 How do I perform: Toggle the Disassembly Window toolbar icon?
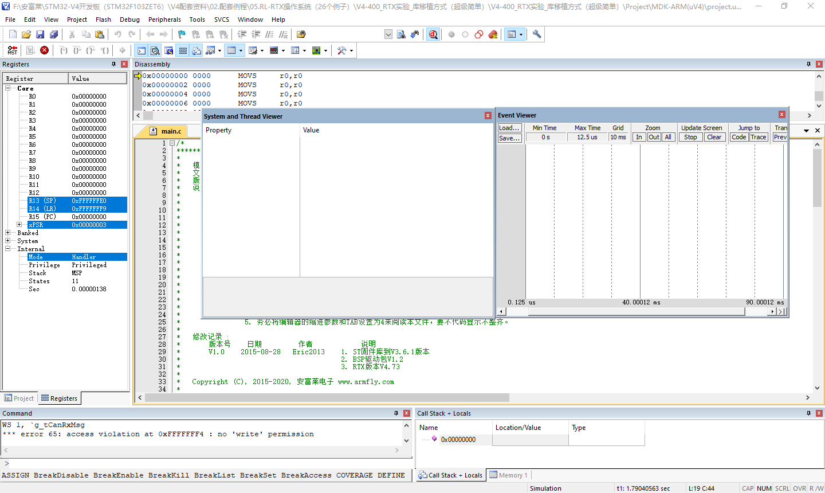pyautogui.click(x=155, y=50)
